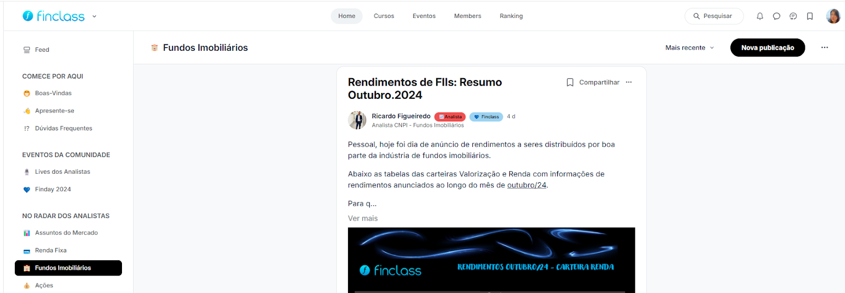Click Compartilhar on the post
This screenshot has height=293, width=845.
click(599, 82)
